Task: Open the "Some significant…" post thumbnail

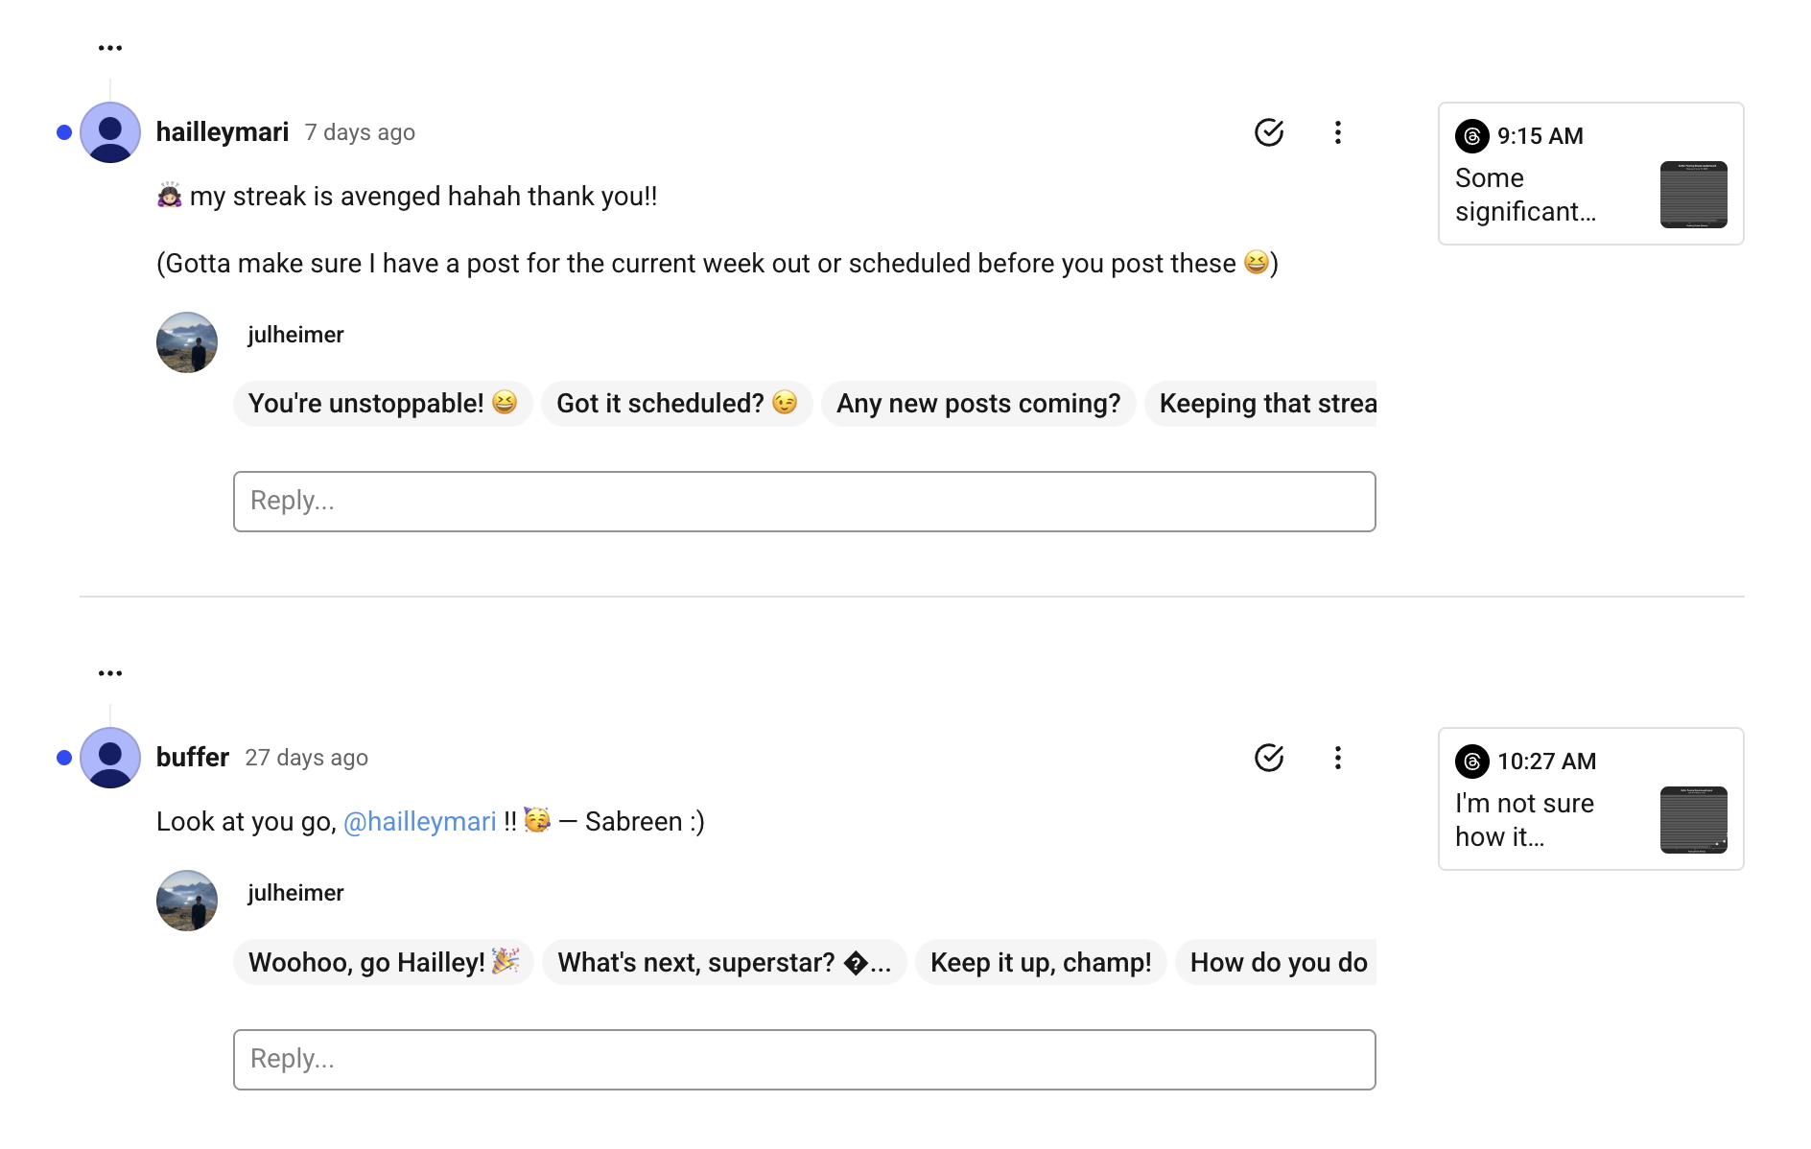Action: (x=1693, y=195)
